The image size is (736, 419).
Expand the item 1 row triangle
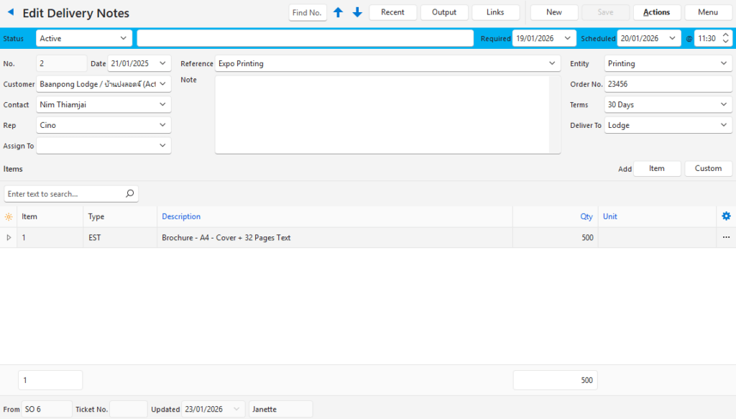click(x=9, y=238)
